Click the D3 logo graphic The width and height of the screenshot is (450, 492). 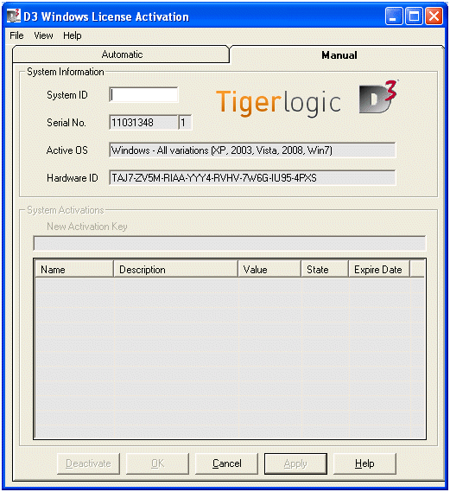click(378, 97)
